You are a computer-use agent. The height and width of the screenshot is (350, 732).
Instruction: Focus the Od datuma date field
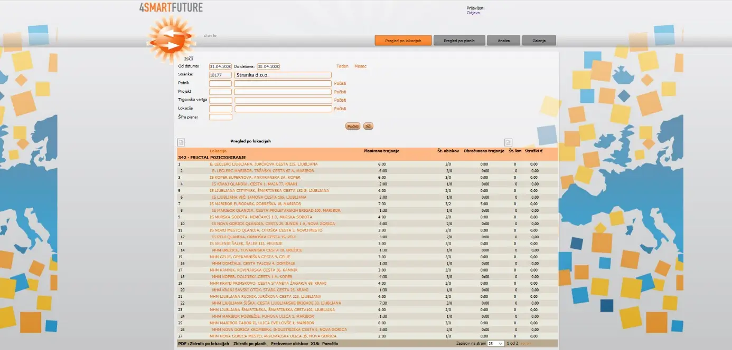click(220, 66)
